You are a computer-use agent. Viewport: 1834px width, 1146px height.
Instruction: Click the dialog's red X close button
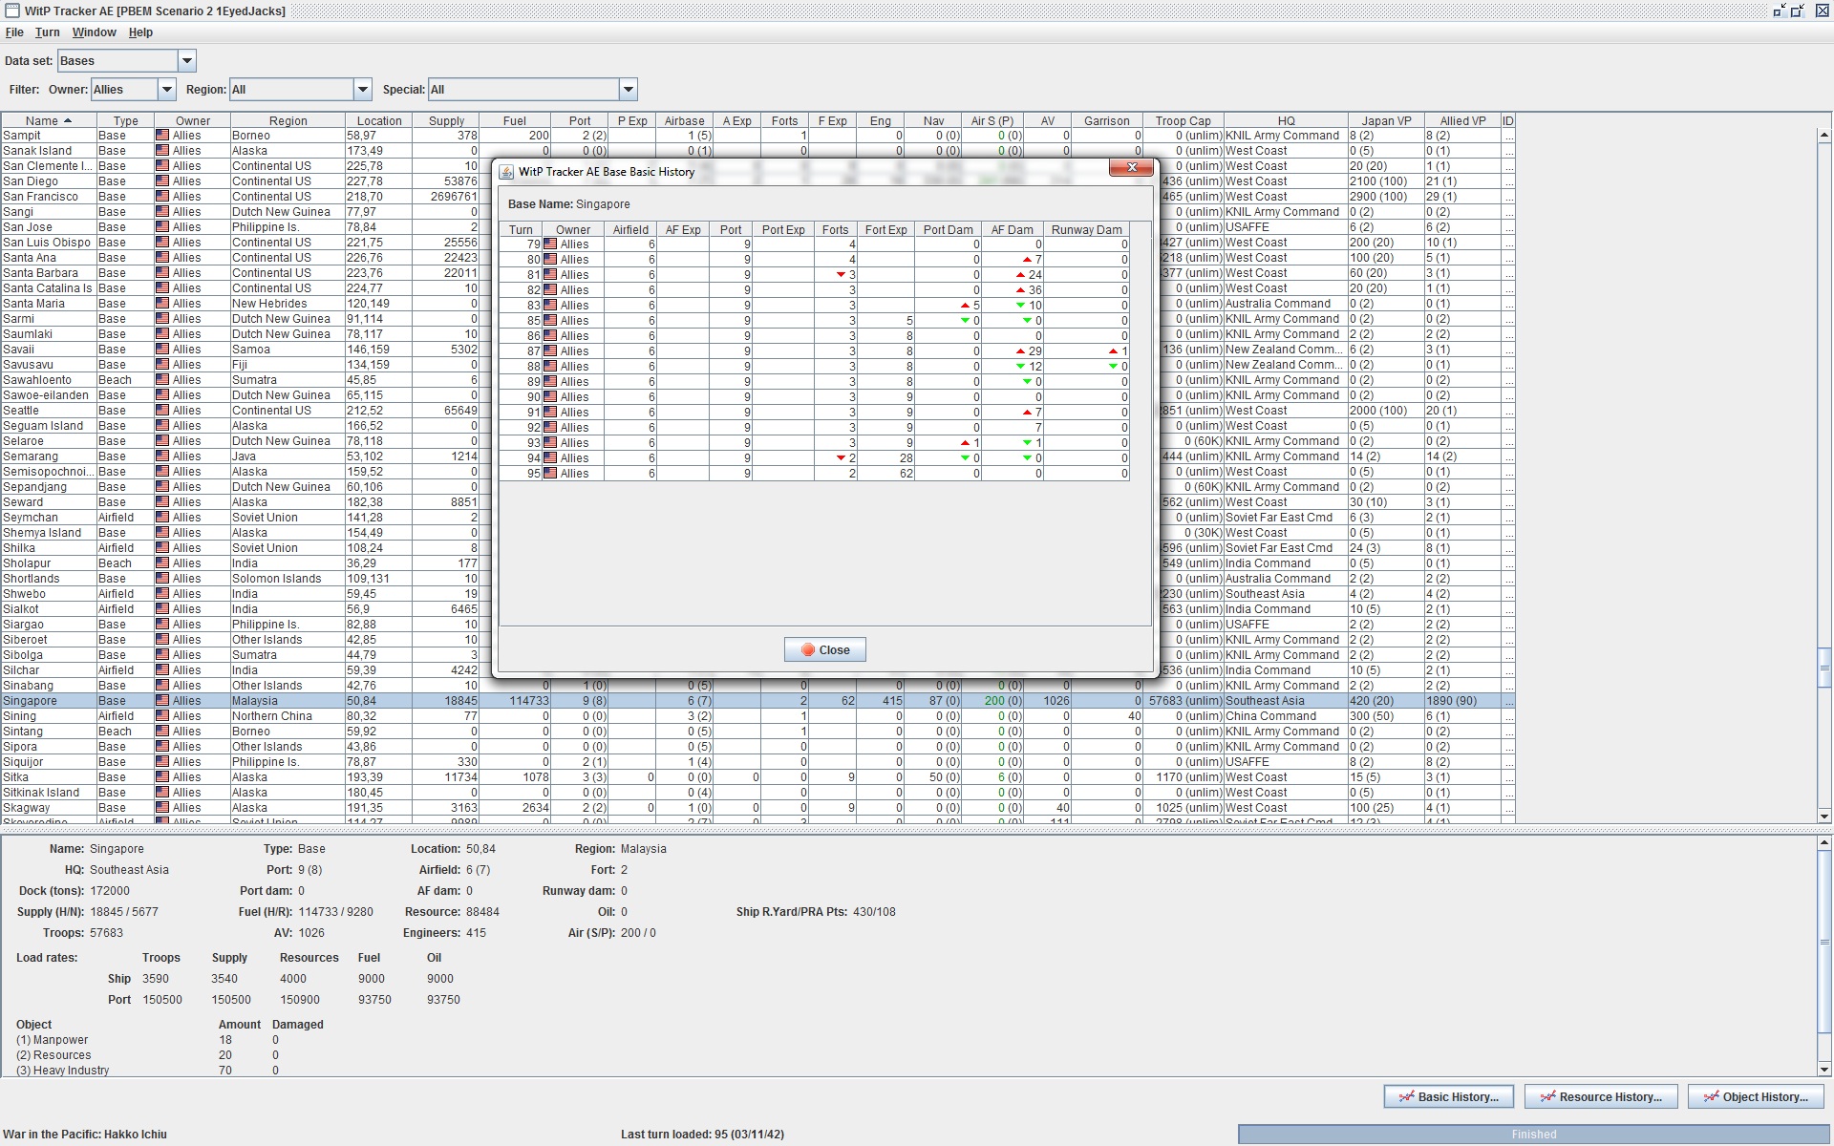pyautogui.click(x=1132, y=168)
